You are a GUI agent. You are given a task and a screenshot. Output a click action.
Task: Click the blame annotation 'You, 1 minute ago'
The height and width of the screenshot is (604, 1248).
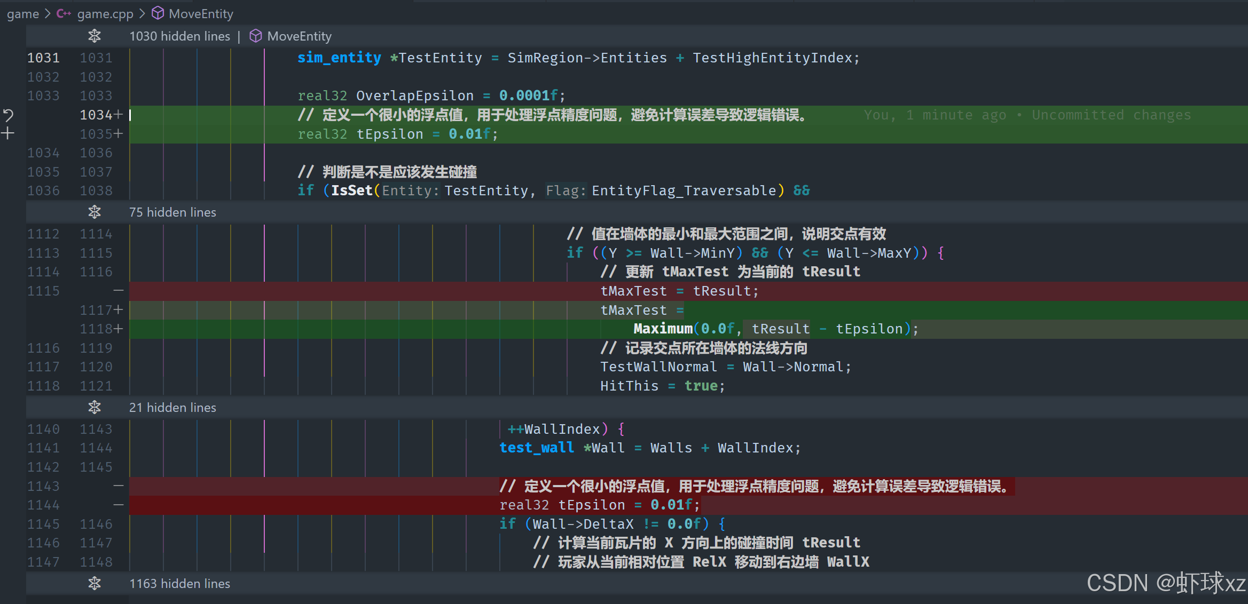point(935,115)
